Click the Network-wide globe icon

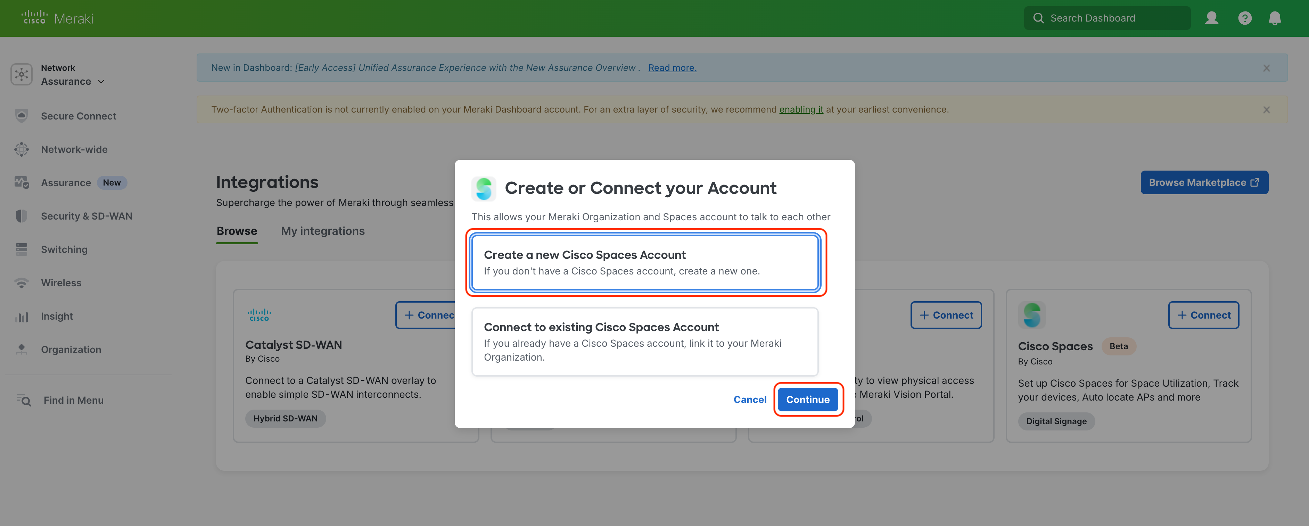tap(21, 149)
